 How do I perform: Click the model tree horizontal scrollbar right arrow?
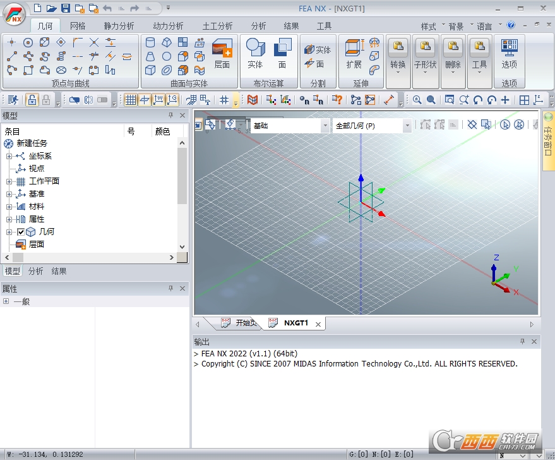pyautogui.click(x=172, y=257)
